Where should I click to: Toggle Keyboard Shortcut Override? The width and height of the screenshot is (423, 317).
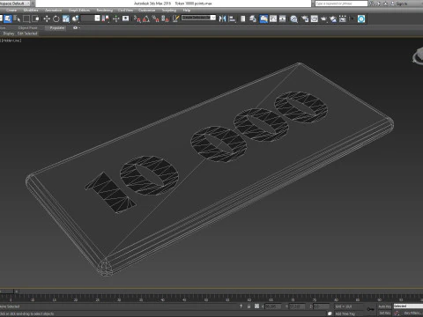click(x=126, y=18)
